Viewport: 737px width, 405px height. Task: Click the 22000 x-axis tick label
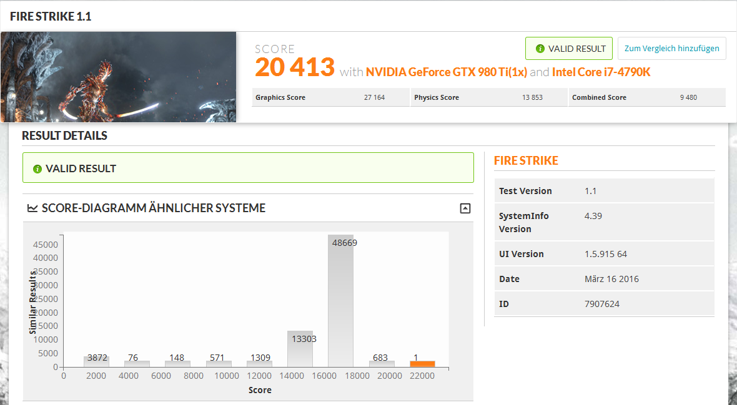coord(422,376)
